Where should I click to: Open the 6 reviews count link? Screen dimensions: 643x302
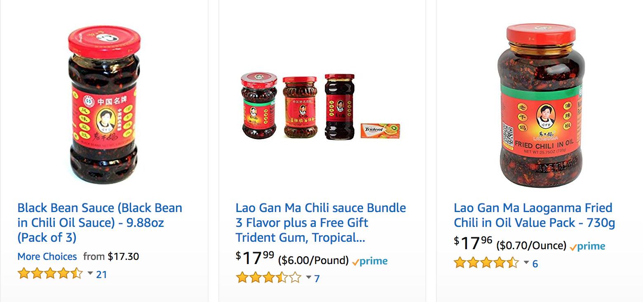535,264
